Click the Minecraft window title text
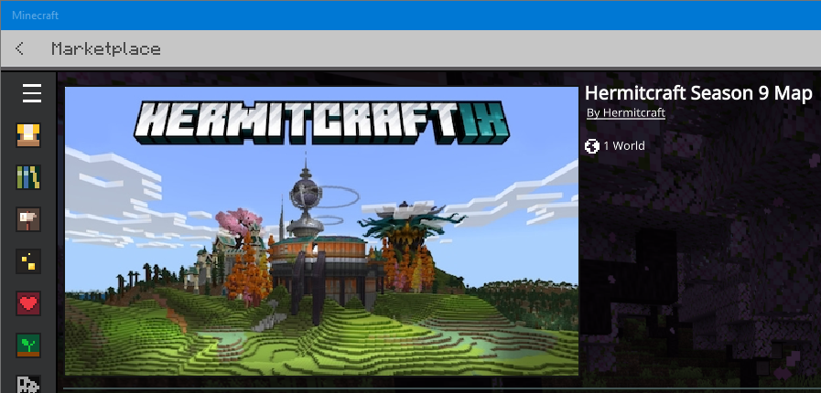The image size is (821, 393). pyautogui.click(x=35, y=16)
